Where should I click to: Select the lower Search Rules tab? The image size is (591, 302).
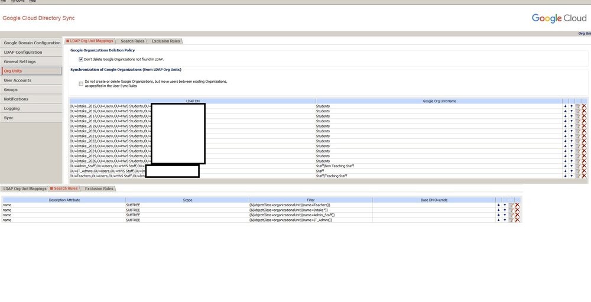(x=64, y=189)
